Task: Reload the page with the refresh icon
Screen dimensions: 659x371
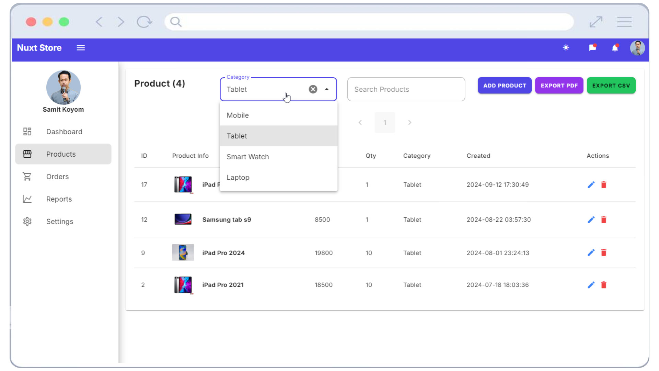Action: click(x=144, y=22)
